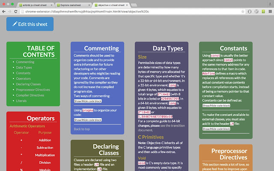274x171 pixels.
Task: Click the first gray extension icon in toolbar
Action: [250, 12]
